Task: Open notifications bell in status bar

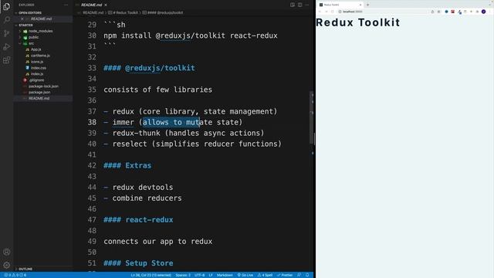Action: tap(307, 275)
